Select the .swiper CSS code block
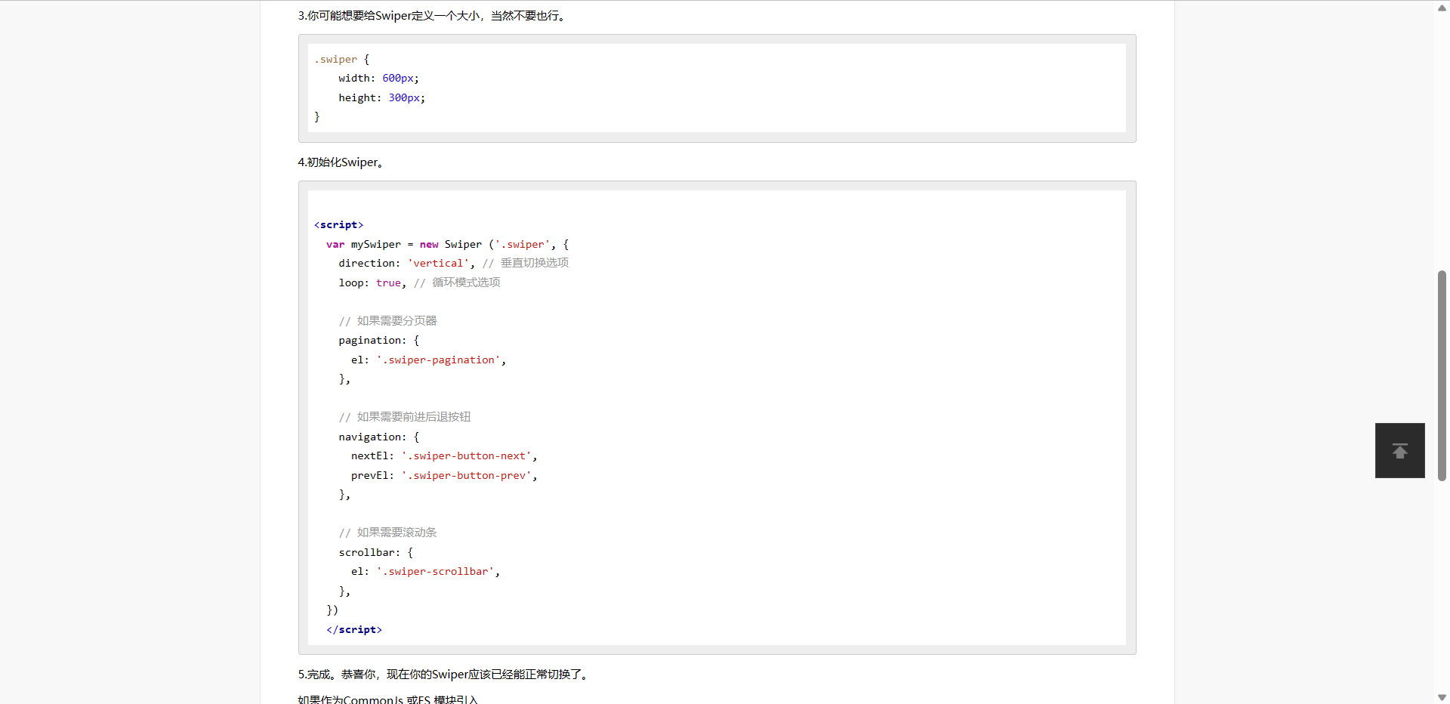The height and width of the screenshot is (704, 1450). [716, 88]
